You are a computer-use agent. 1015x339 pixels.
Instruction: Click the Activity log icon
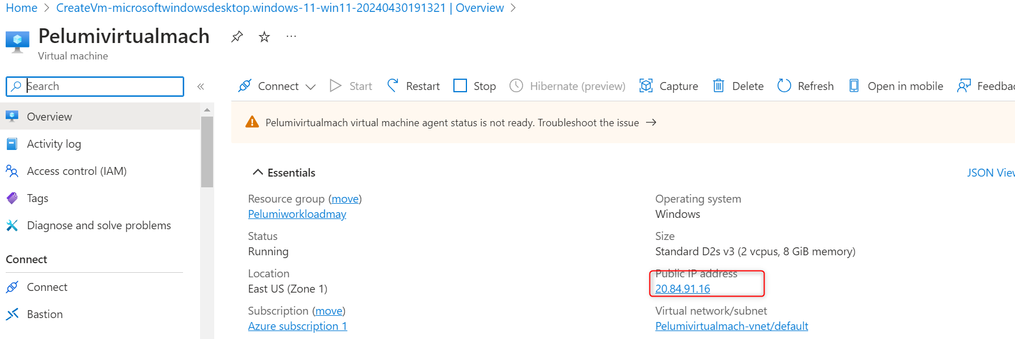pyautogui.click(x=12, y=144)
